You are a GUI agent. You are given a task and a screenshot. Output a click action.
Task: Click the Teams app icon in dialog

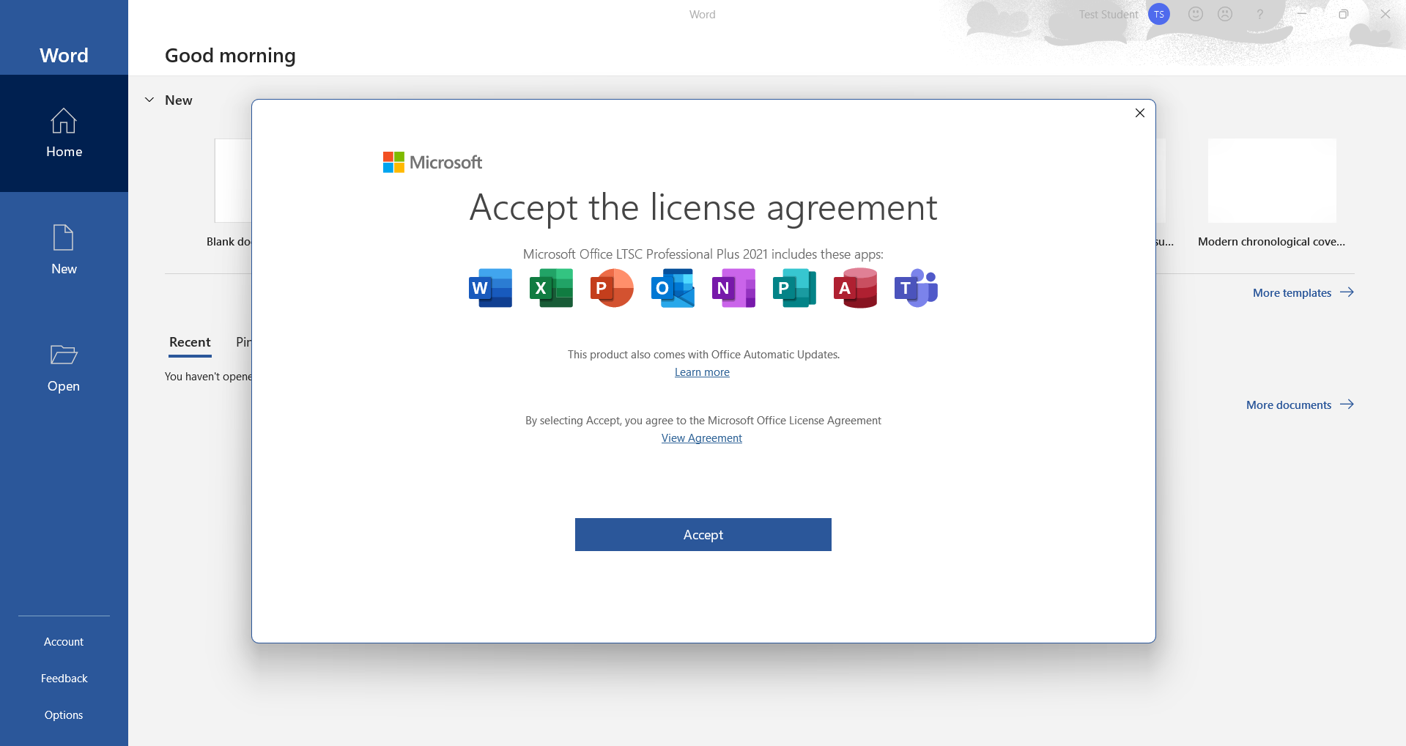click(x=916, y=288)
